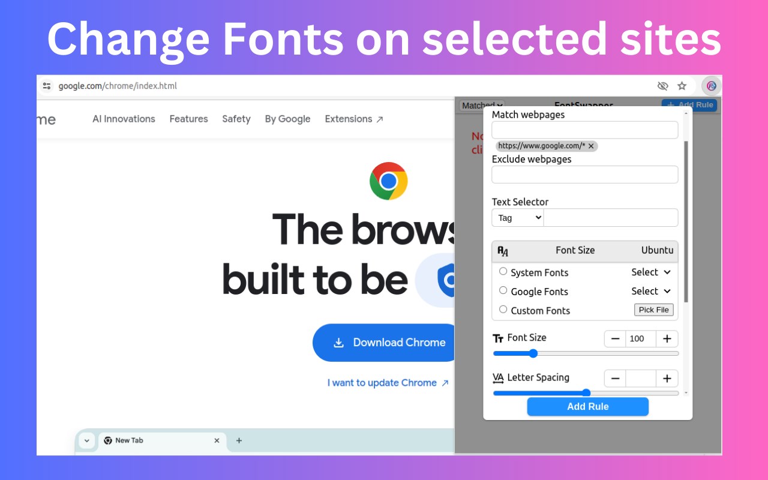Click the dialog vertical scrollbar
Image resolution: width=768 pixels, height=480 pixels.
[x=686, y=222]
